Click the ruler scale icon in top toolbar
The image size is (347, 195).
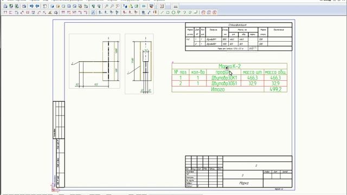point(176,6)
